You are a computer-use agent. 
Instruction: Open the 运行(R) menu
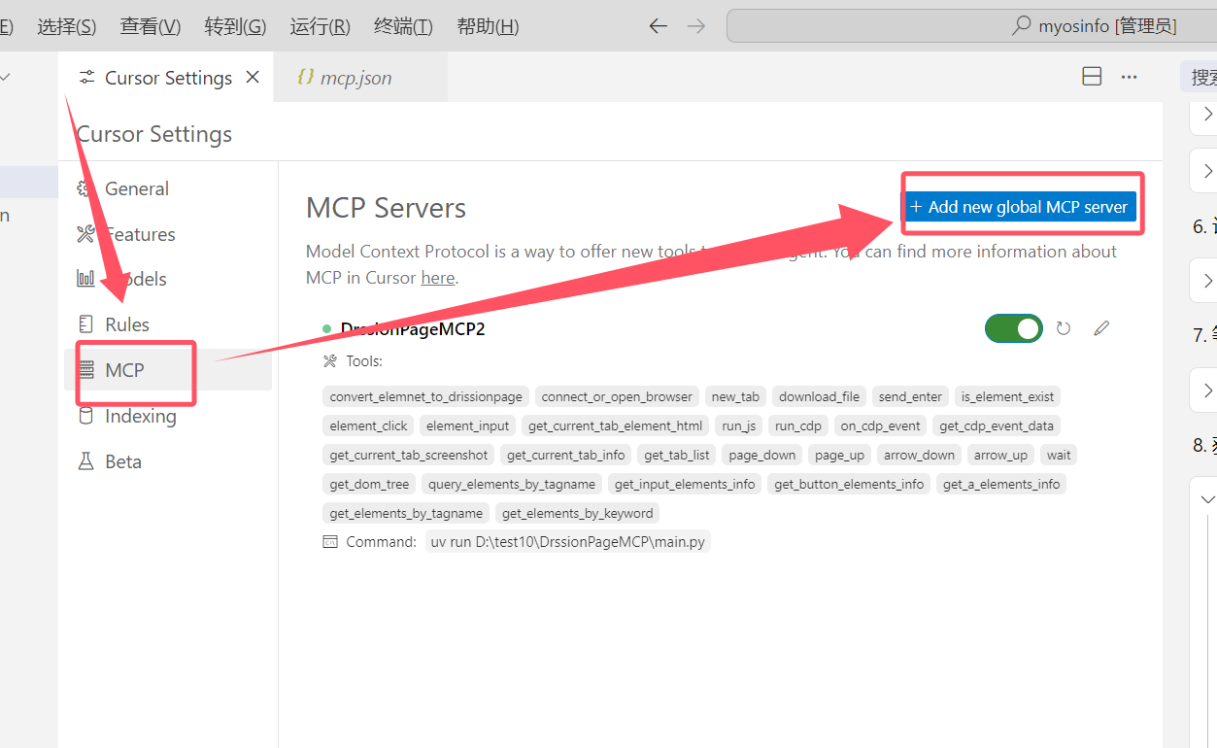(x=320, y=26)
